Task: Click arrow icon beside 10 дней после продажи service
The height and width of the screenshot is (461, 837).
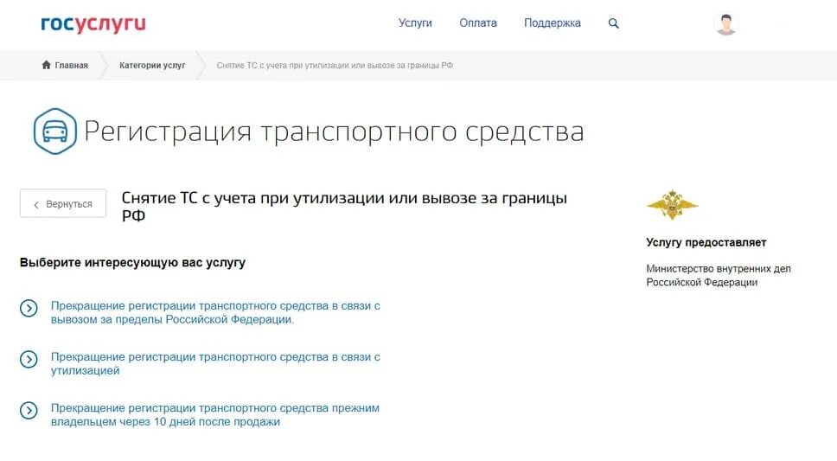Action: 29,410
